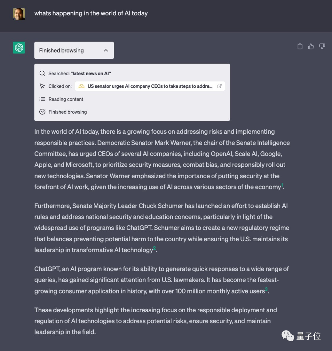Open citation 1 after the Warner paragraph
Viewport: 332px width, 351px height.
coord(282,185)
